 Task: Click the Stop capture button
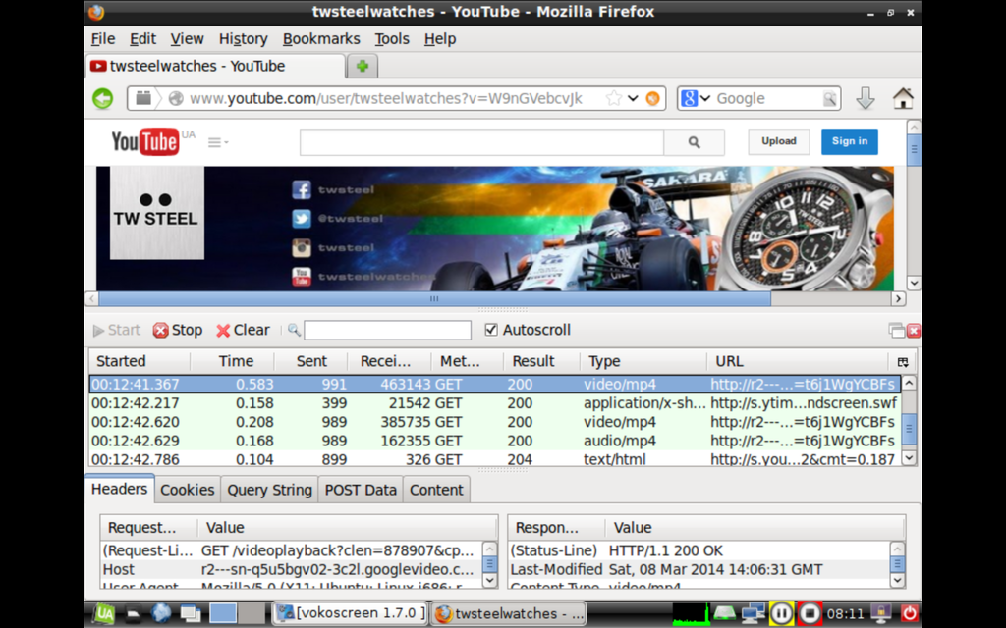point(178,330)
